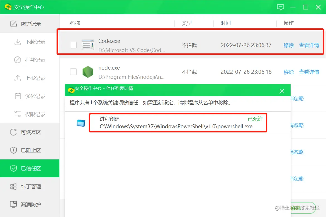Sort by 类型 column header

click(x=186, y=23)
